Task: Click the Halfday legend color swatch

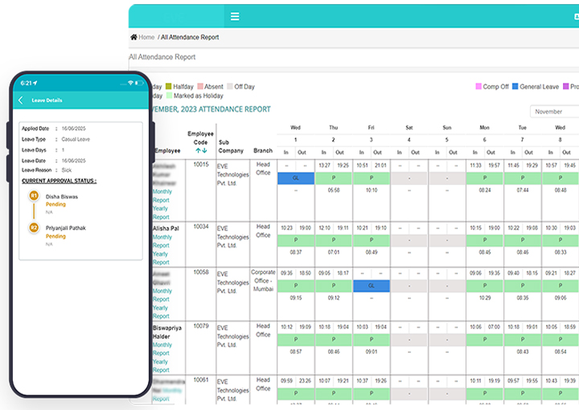Action: coord(169,86)
